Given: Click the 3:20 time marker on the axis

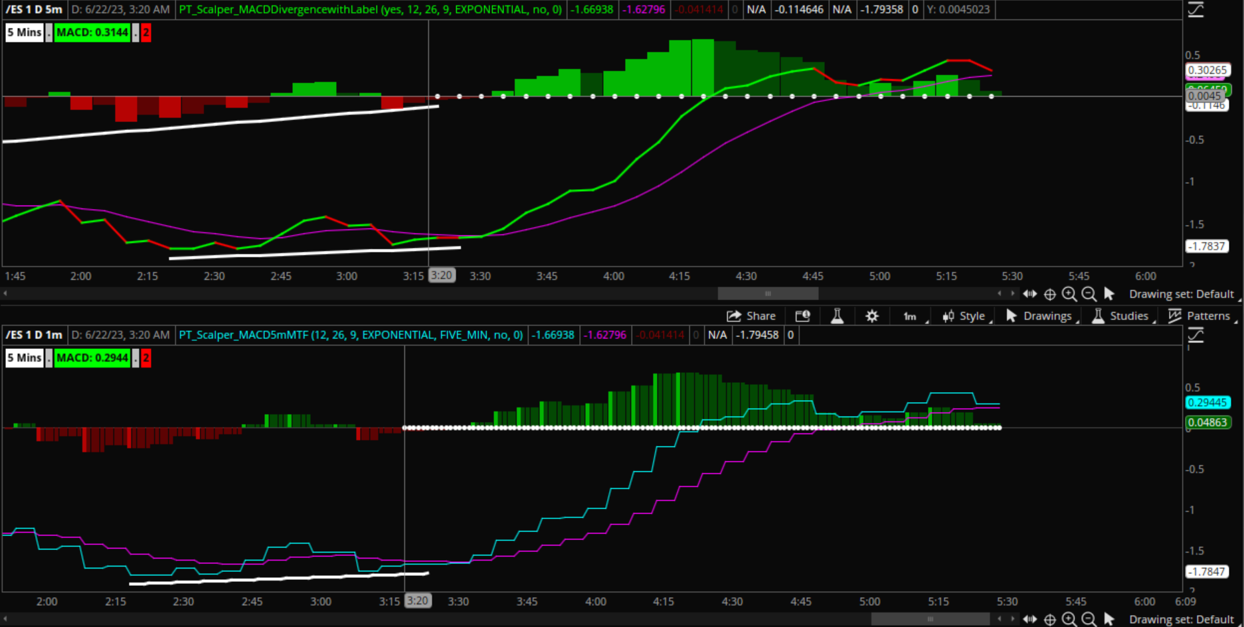Looking at the screenshot, I should click(441, 275).
